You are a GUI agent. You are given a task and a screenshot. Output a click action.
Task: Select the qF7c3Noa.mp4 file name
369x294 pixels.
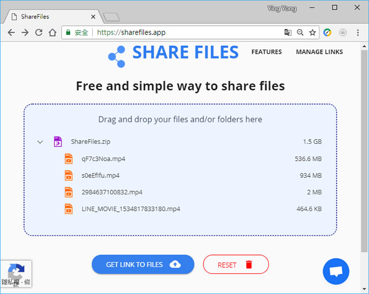103,159
